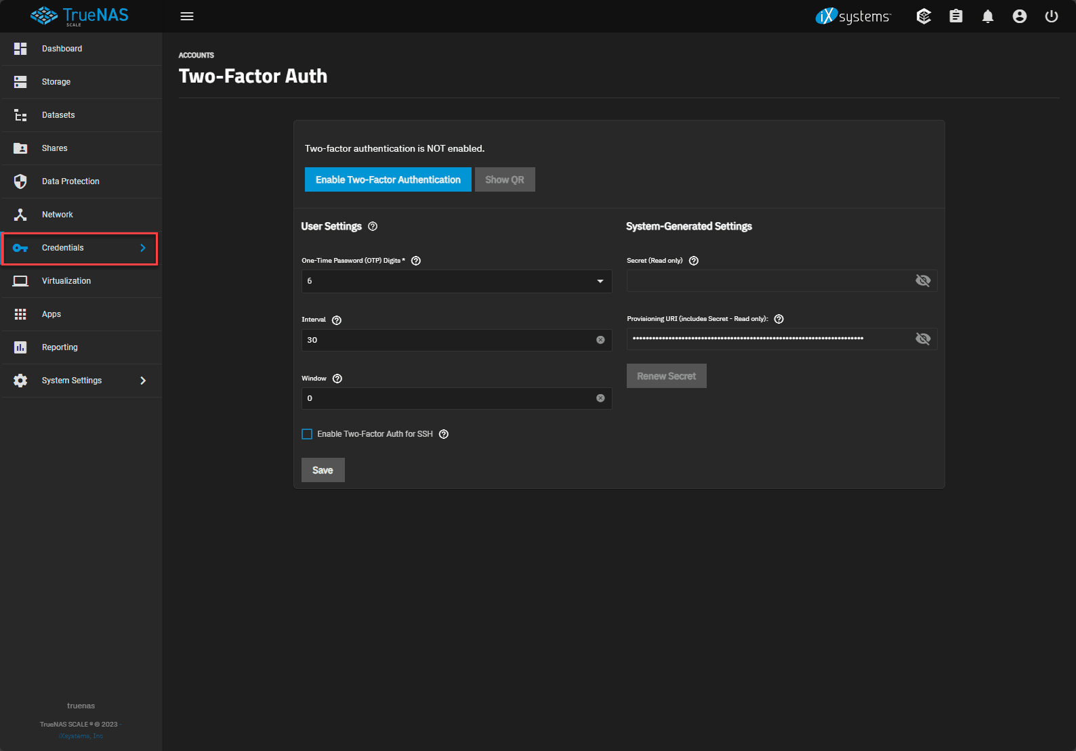Screen dimensions: 1076x751
Task: Show help for OTP Digits
Action: (x=416, y=261)
